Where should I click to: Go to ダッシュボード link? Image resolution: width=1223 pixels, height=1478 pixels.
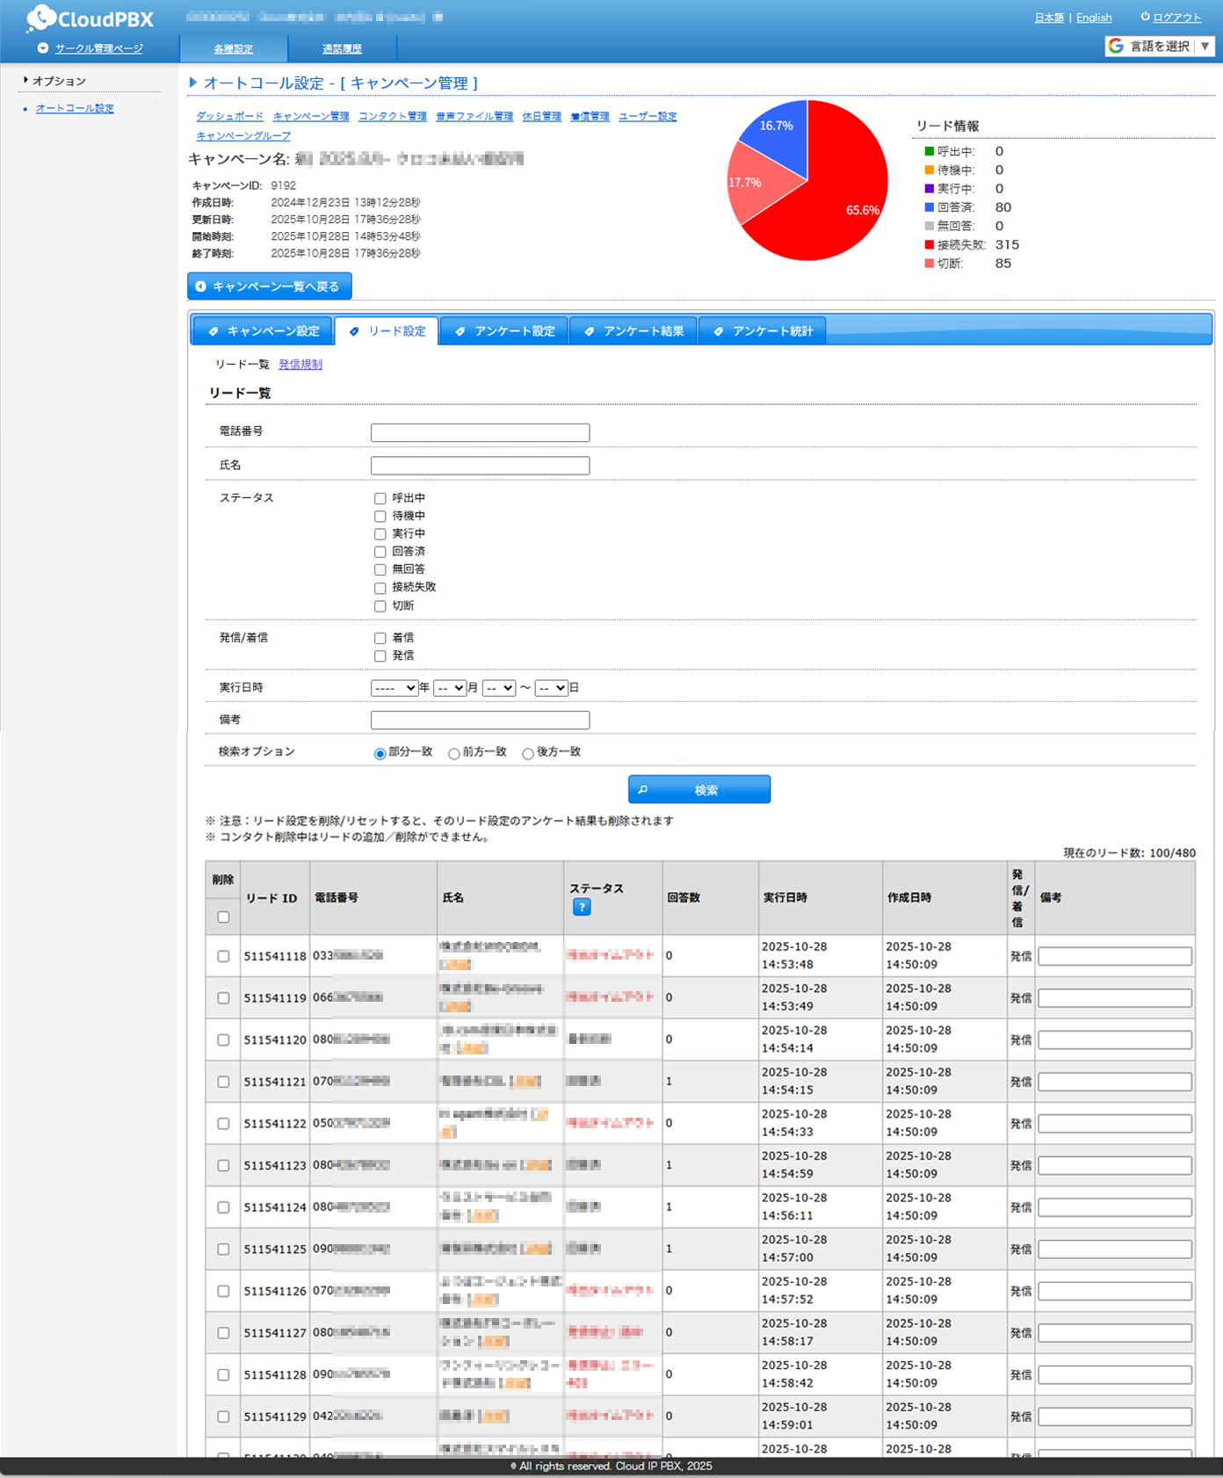click(229, 116)
